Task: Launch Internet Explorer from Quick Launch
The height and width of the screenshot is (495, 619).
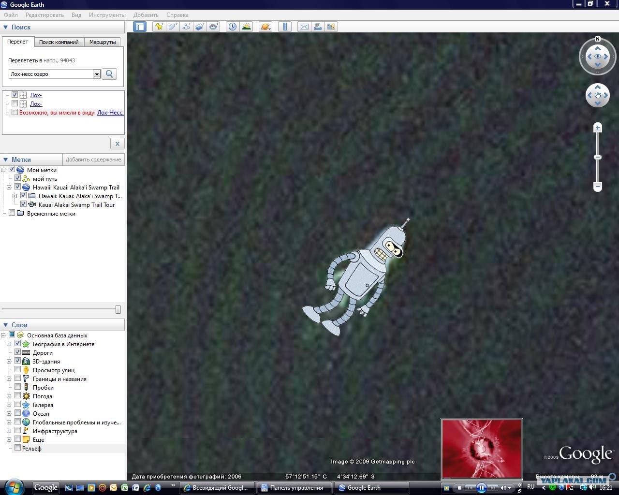Action: pyautogui.click(x=147, y=488)
